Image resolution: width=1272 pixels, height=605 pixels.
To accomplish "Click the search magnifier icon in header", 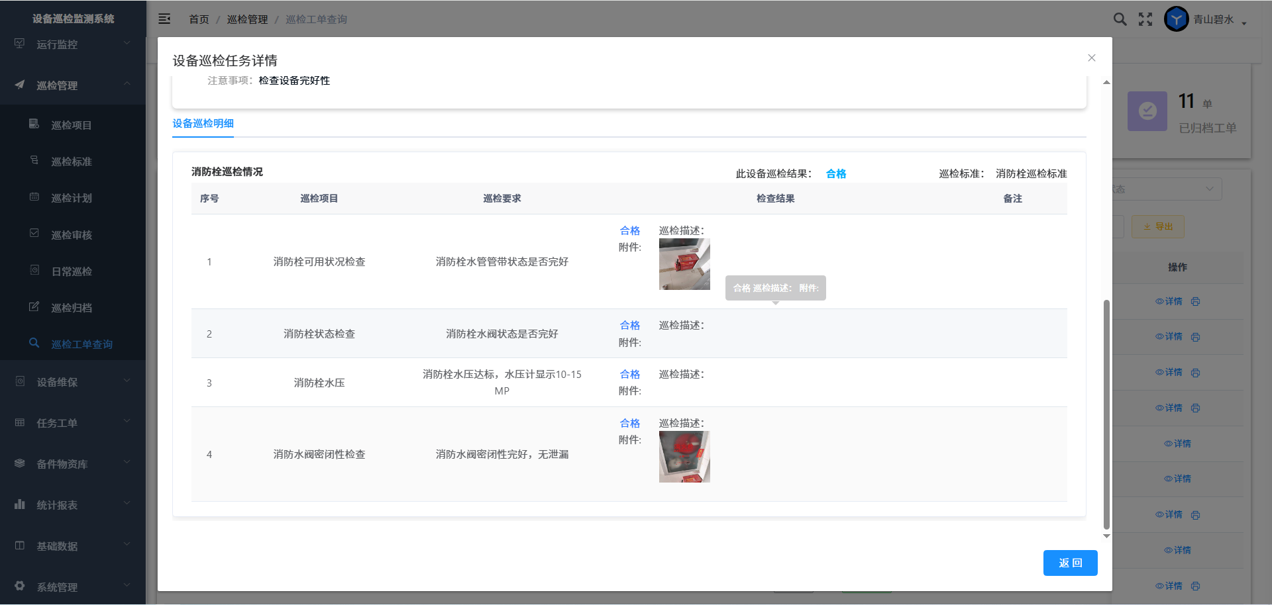I will [1120, 19].
